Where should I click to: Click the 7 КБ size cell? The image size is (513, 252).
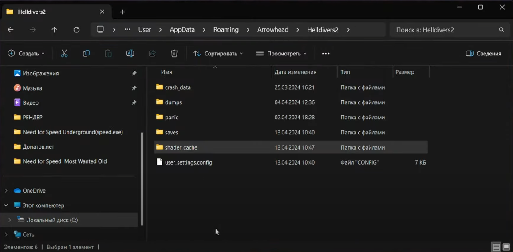point(420,162)
